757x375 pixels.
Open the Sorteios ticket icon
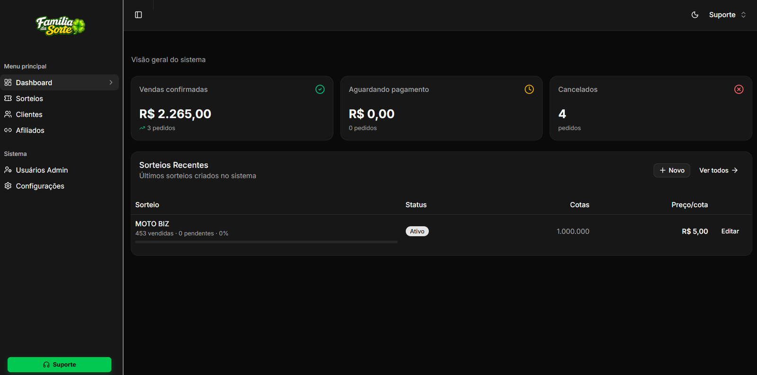tap(8, 98)
